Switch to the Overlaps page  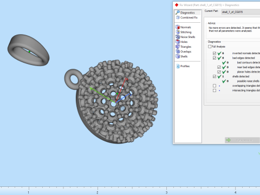coord(184,51)
